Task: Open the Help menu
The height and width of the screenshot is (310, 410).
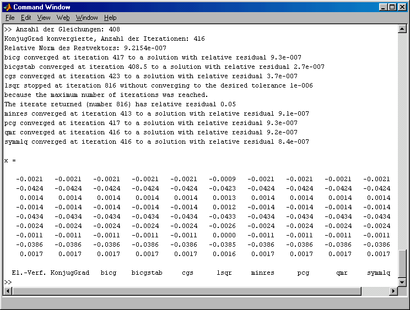Action: click(110, 18)
